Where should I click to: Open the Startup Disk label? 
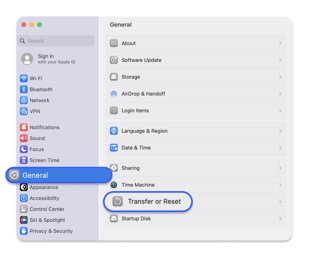coord(136,218)
